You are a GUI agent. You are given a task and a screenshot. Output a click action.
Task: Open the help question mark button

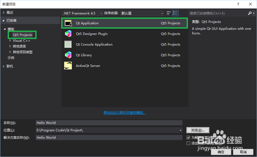[x=238, y=4]
